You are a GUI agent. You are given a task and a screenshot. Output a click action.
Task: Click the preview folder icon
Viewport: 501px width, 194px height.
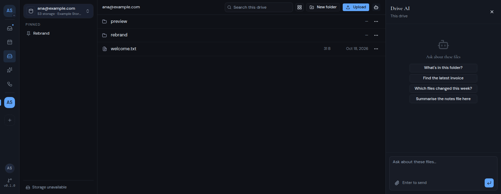[104, 21]
